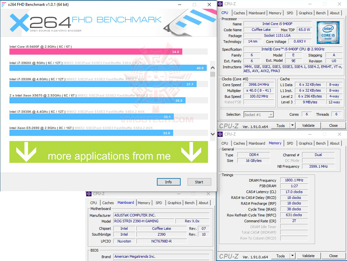Select Bench tab in the Mainboard CPU-Z window
The height and width of the screenshot is (261, 347).
(189, 203)
